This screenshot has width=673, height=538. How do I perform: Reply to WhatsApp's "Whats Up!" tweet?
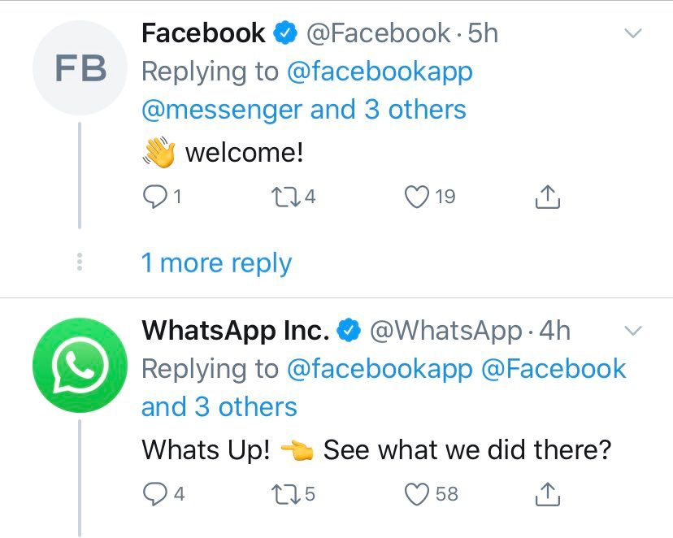point(154,493)
